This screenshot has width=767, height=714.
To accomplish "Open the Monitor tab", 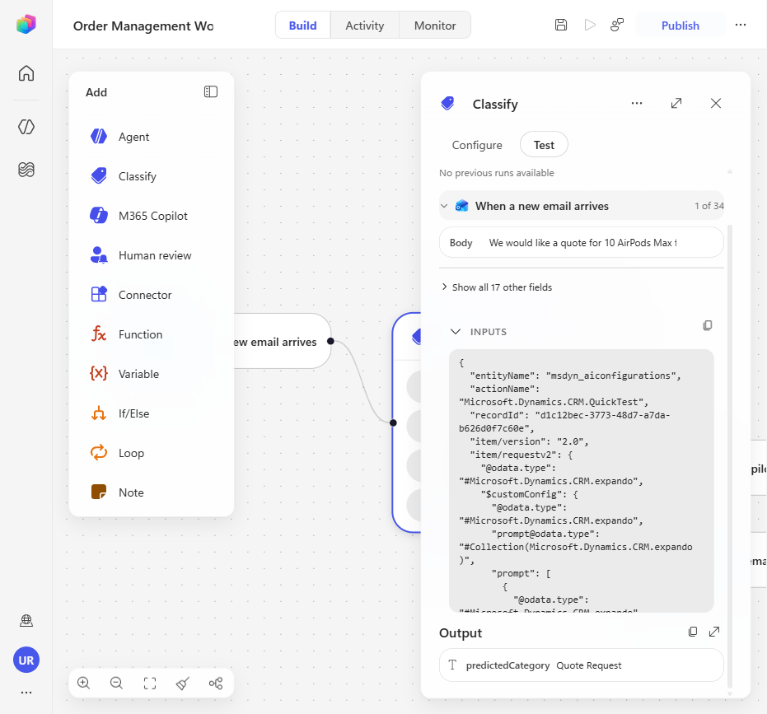I will point(435,26).
